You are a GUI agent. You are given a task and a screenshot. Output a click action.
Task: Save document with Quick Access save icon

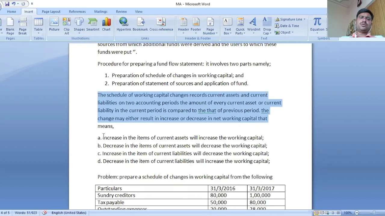click(7, 4)
